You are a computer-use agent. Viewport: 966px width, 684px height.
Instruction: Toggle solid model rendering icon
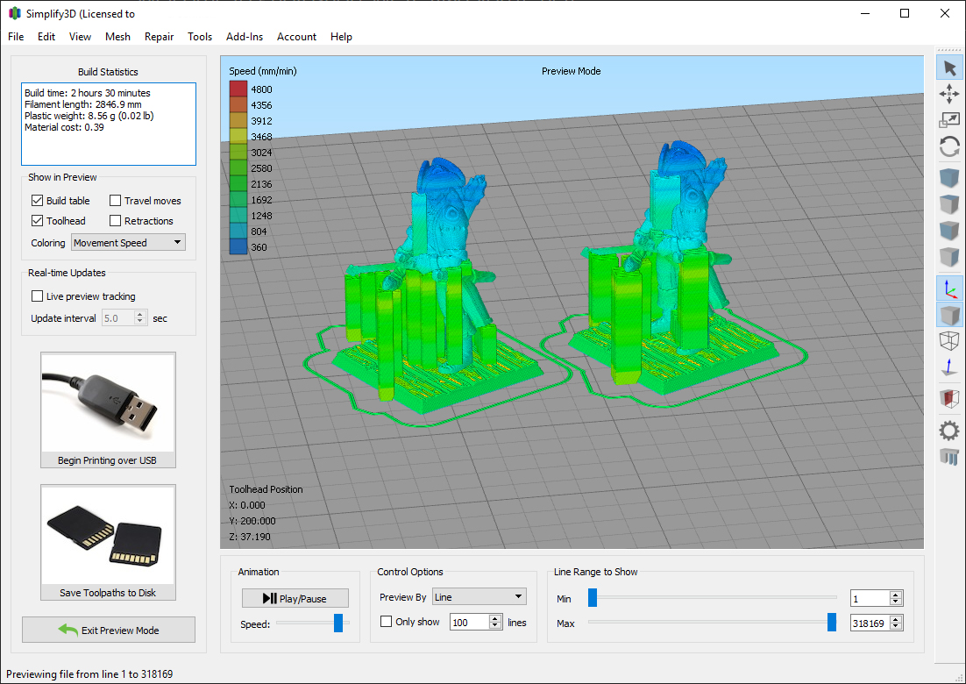click(x=949, y=315)
